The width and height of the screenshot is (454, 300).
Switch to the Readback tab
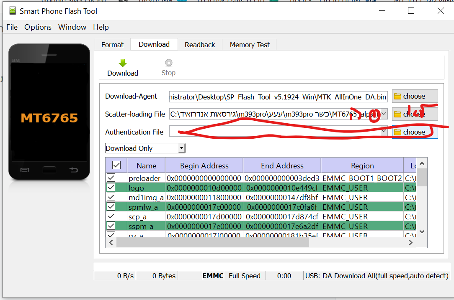[200, 45]
